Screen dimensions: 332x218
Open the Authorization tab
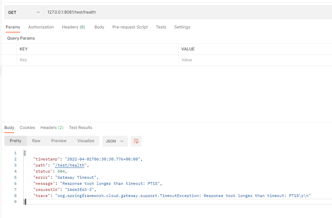pos(41,27)
